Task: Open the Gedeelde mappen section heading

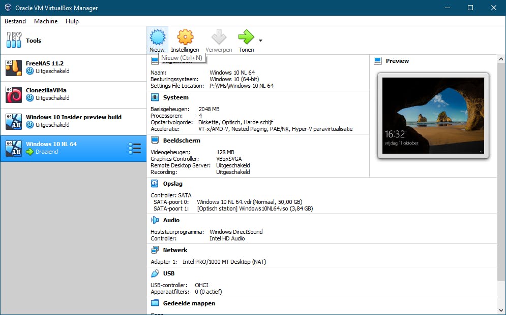Action: pyautogui.click(x=189, y=303)
